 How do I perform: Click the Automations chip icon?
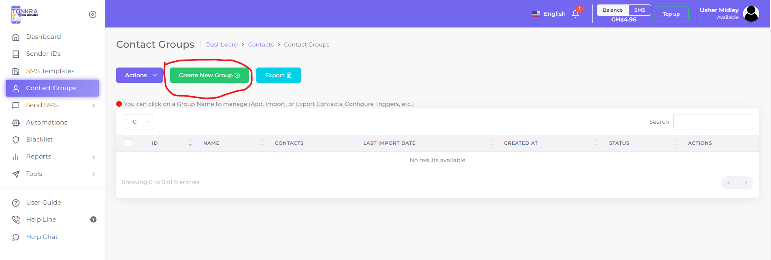click(16, 123)
